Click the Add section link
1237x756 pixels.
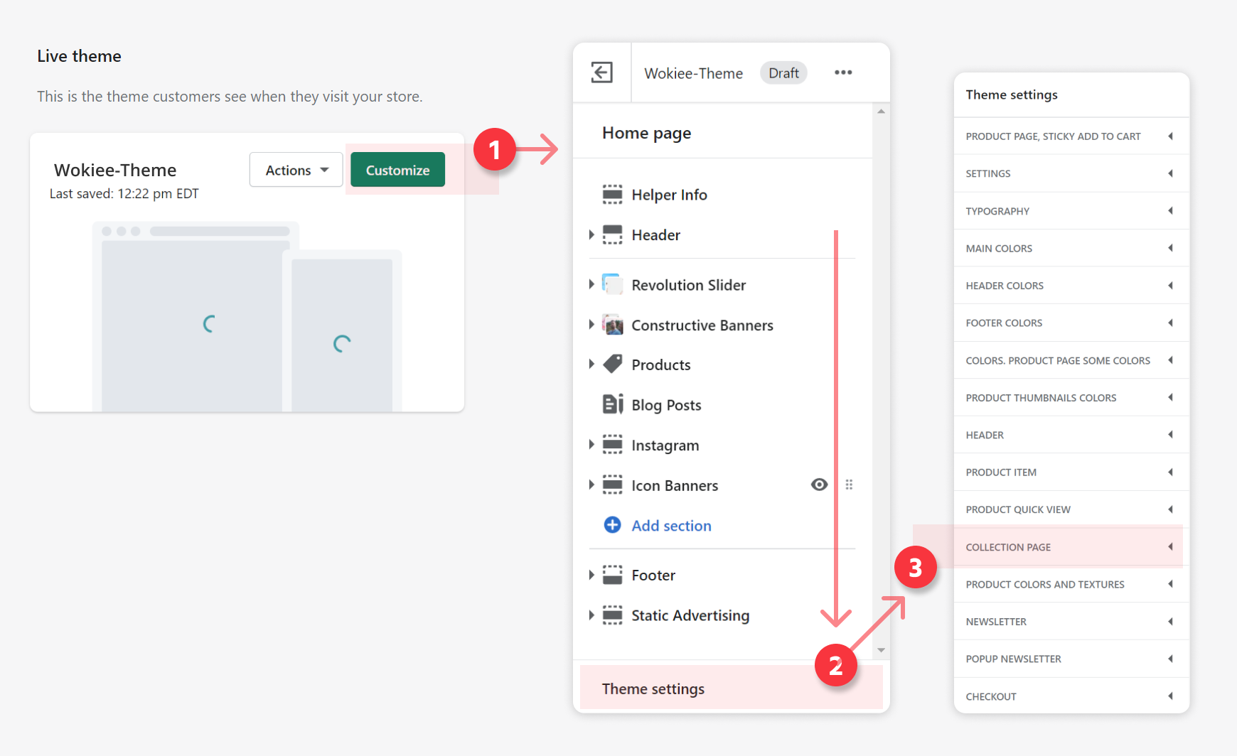671,526
